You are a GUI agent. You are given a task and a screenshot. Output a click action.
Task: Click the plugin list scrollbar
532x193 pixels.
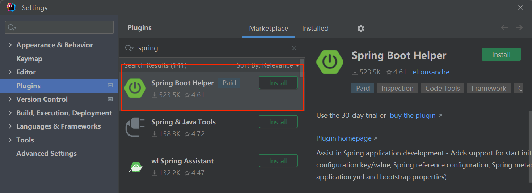point(302,69)
